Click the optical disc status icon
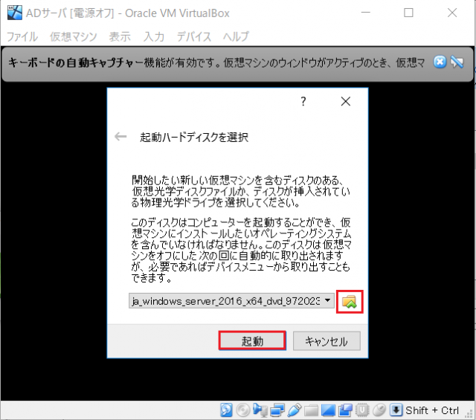This screenshot has height=420, width=476. (243, 410)
